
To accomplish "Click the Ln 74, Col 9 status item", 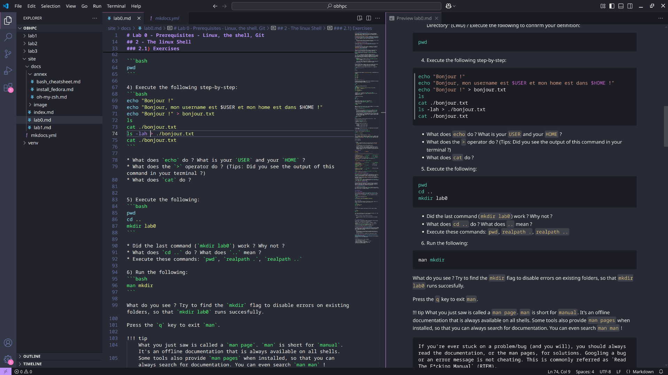I will coord(559,372).
